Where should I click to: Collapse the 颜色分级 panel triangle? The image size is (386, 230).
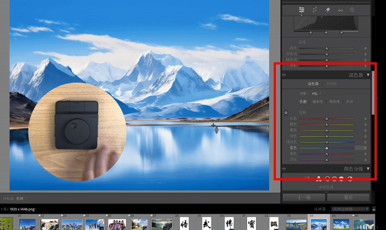368,169
